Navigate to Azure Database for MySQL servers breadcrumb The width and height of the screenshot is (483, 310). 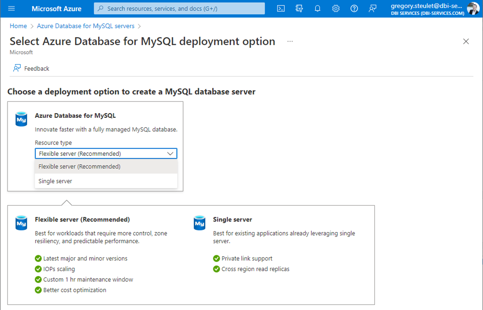pos(86,26)
